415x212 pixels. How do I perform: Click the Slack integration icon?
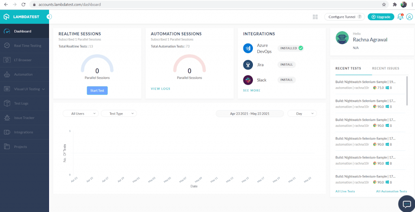248,80
